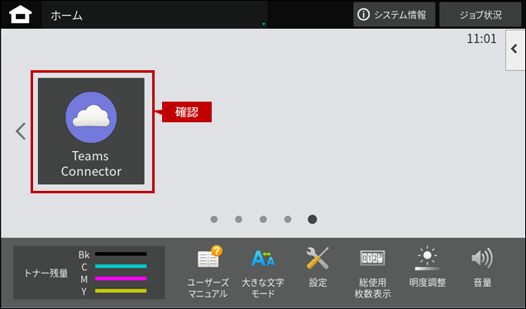The height and width of the screenshot is (309, 526).
Task: Select fourth page indicator dot
Action: [x=288, y=219]
